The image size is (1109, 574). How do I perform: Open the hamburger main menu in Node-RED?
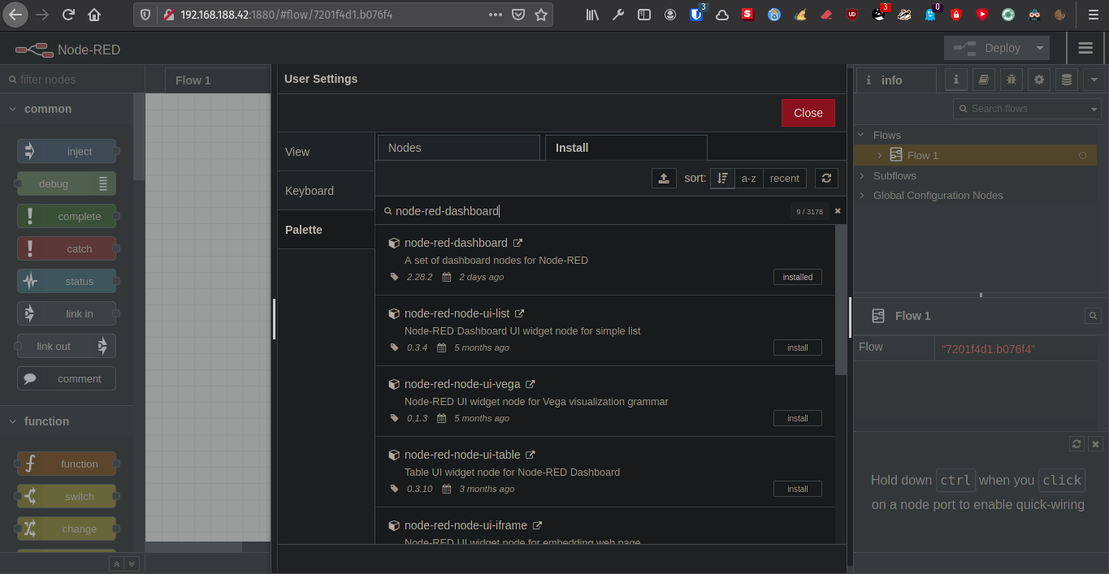[1085, 48]
